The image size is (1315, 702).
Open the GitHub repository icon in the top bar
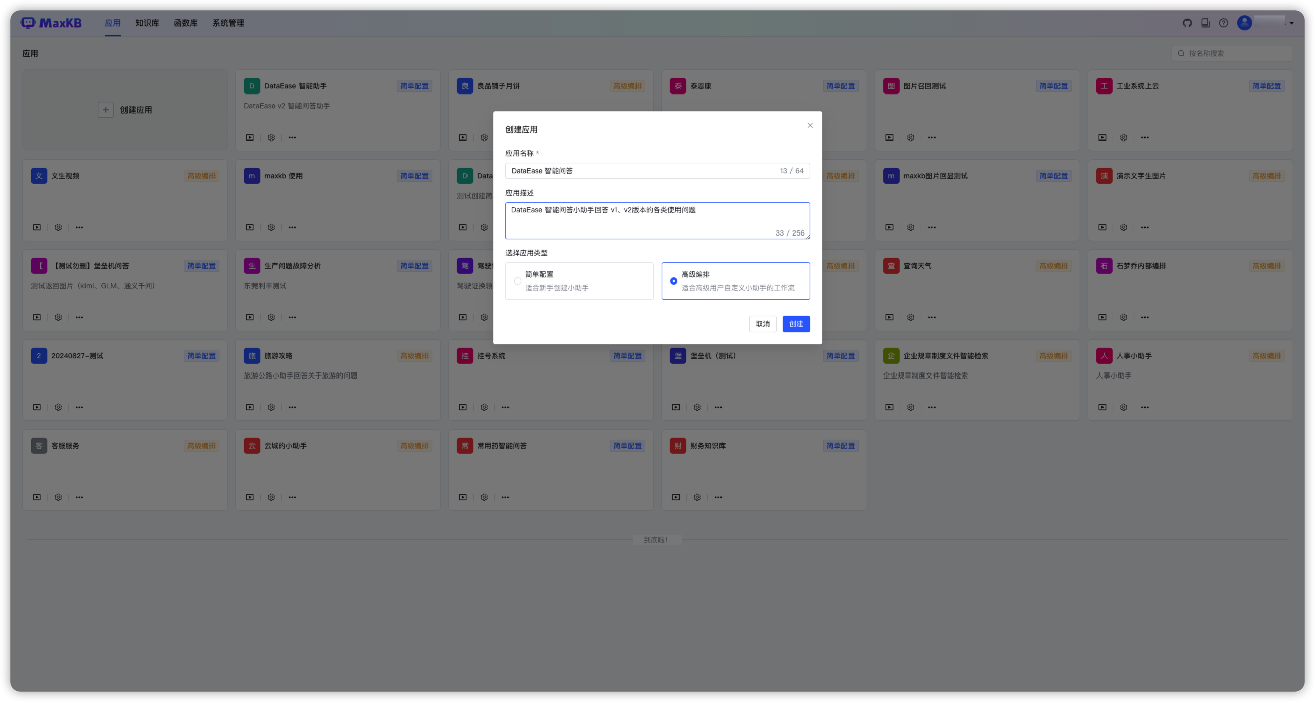pos(1187,23)
